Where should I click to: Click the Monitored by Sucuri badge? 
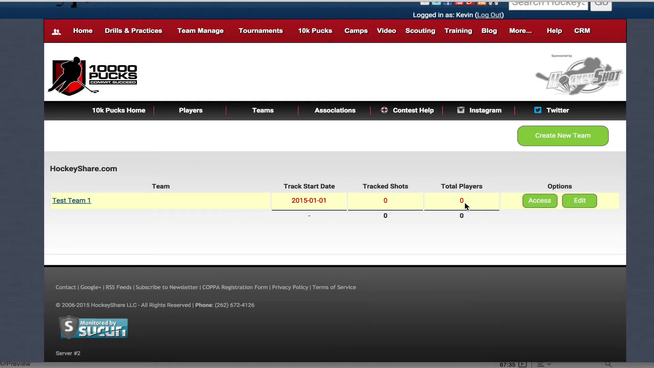coord(93,327)
